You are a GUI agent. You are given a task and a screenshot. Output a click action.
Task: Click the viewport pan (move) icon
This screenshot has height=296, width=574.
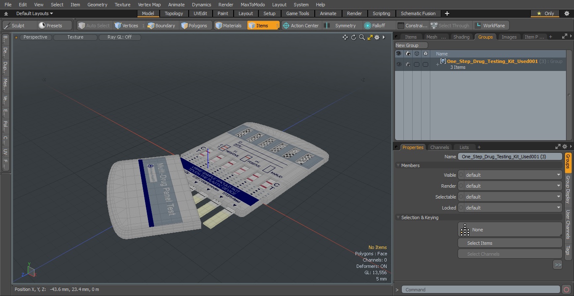(x=345, y=37)
